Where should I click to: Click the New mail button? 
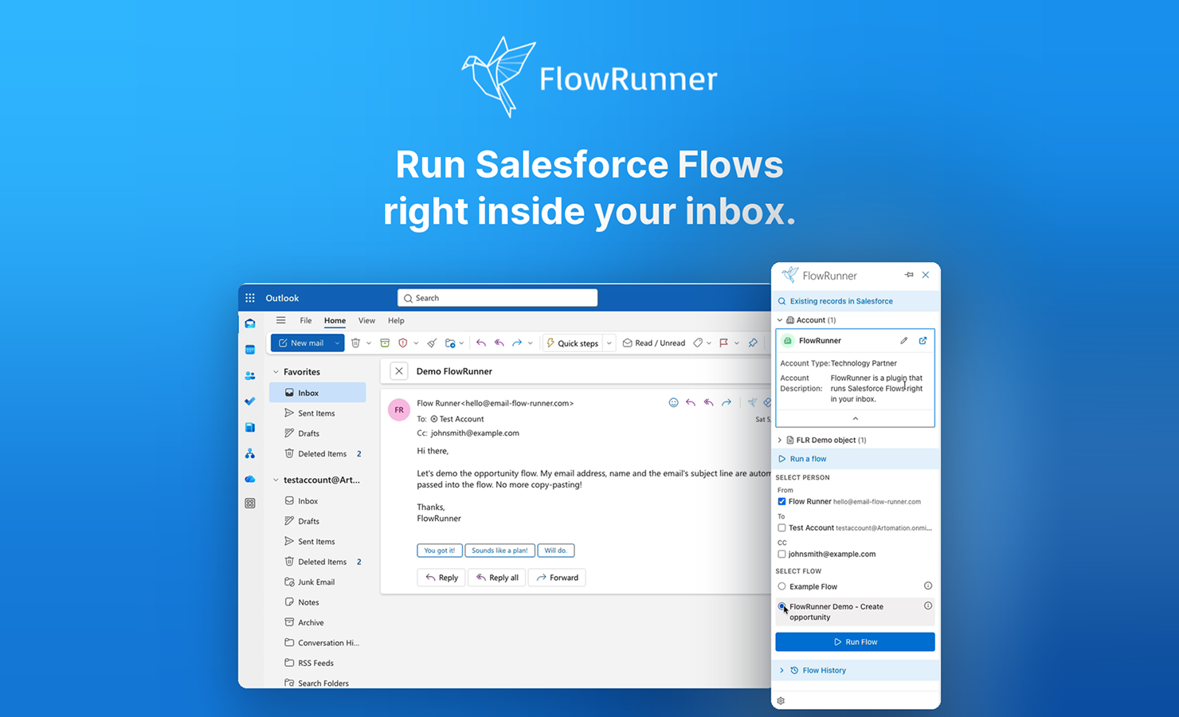pyautogui.click(x=301, y=343)
